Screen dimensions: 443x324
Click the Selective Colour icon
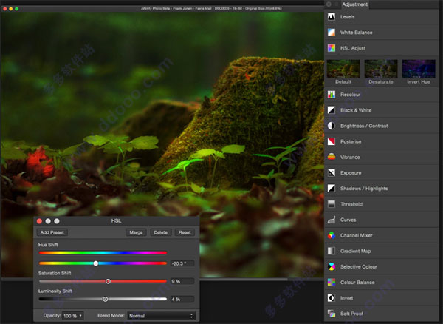332,266
